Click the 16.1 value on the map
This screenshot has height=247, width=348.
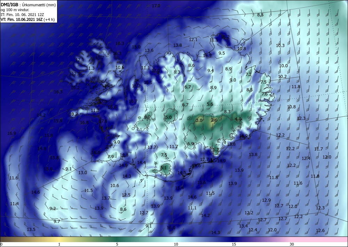pos(148,83)
